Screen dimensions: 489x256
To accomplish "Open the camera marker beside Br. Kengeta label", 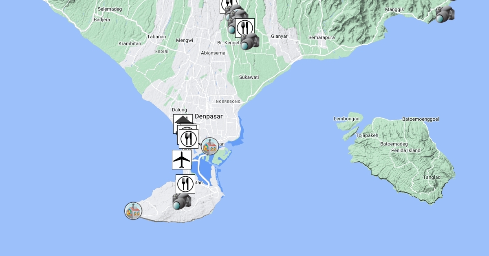I will 249,41.
